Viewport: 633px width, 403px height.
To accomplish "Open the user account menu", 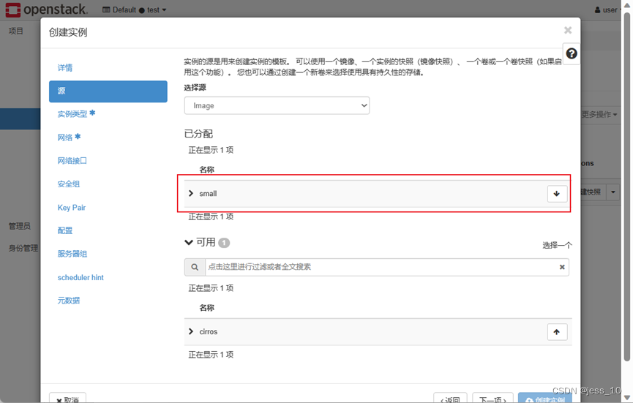I will 607,10.
